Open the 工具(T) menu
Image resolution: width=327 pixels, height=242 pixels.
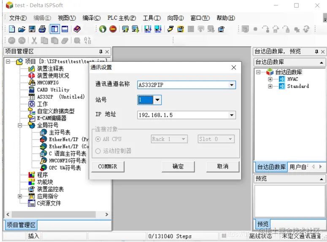click(x=152, y=18)
